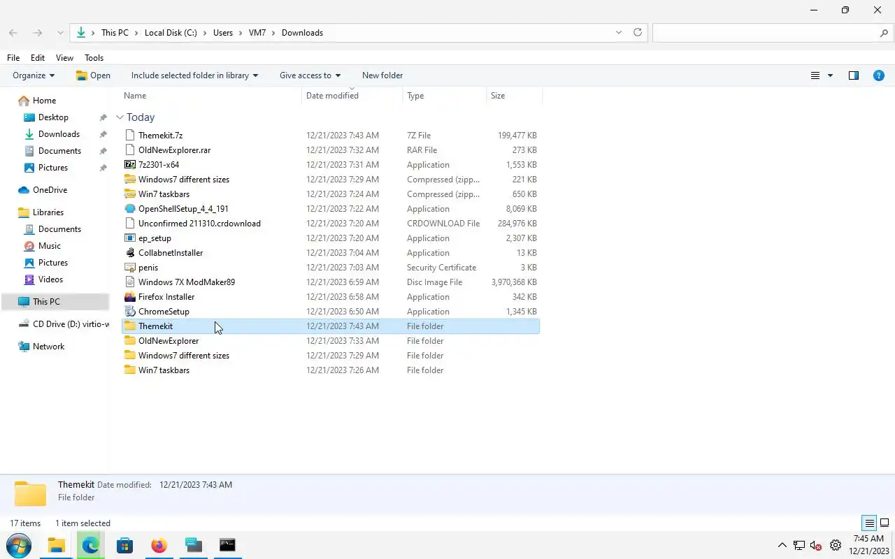Viewport: 895px width, 559px height.
Task: Open the Help question mark icon
Action: [x=879, y=75]
